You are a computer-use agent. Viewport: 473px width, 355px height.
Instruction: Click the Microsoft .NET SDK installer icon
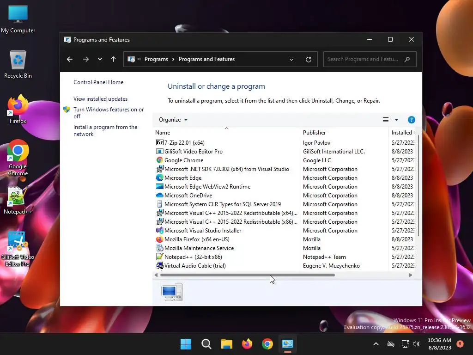click(x=159, y=169)
